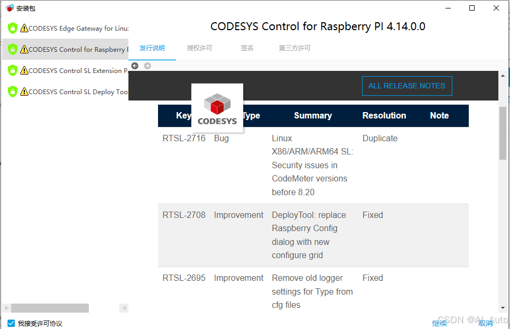Click the RTSL-2708 key cell

point(184,215)
